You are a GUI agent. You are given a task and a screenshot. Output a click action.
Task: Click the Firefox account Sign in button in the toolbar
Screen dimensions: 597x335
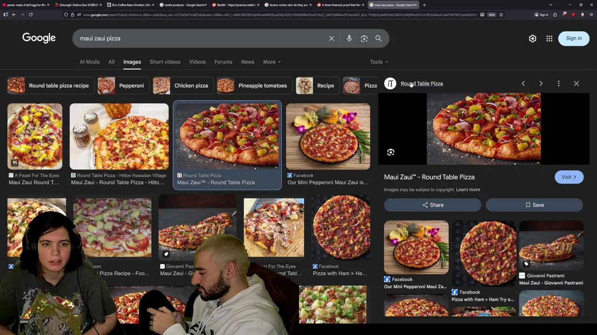(541, 14)
